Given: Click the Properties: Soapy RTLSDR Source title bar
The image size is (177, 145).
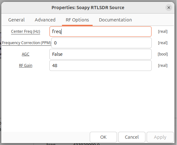Looking at the screenshot, I should [x=88, y=8].
